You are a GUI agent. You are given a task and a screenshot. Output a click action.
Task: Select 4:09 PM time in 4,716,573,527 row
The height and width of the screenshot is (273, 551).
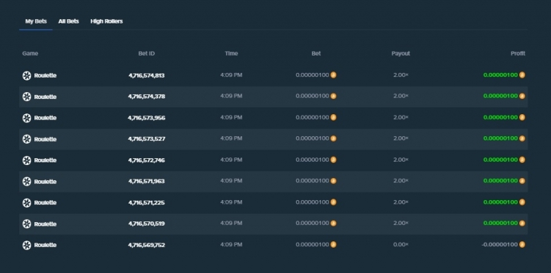(x=231, y=139)
